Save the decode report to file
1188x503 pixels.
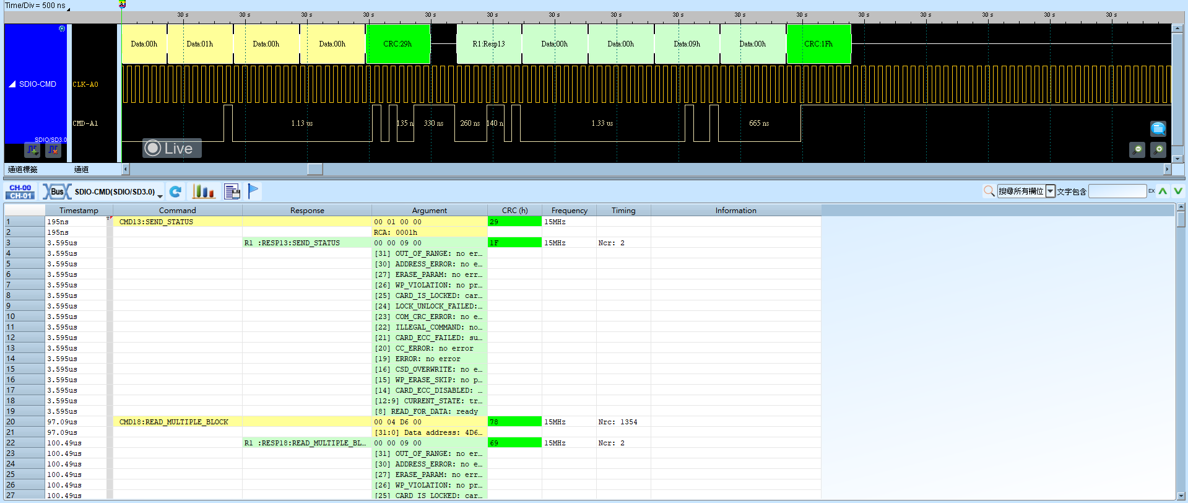tap(232, 192)
